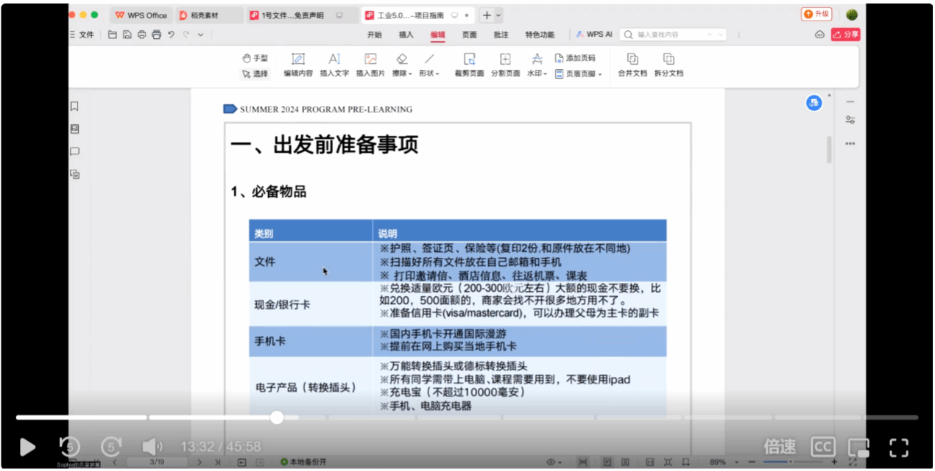Screen dimensions: 935x471
Task: Click the 插入图片 insert image icon
Action: [370, 65]
